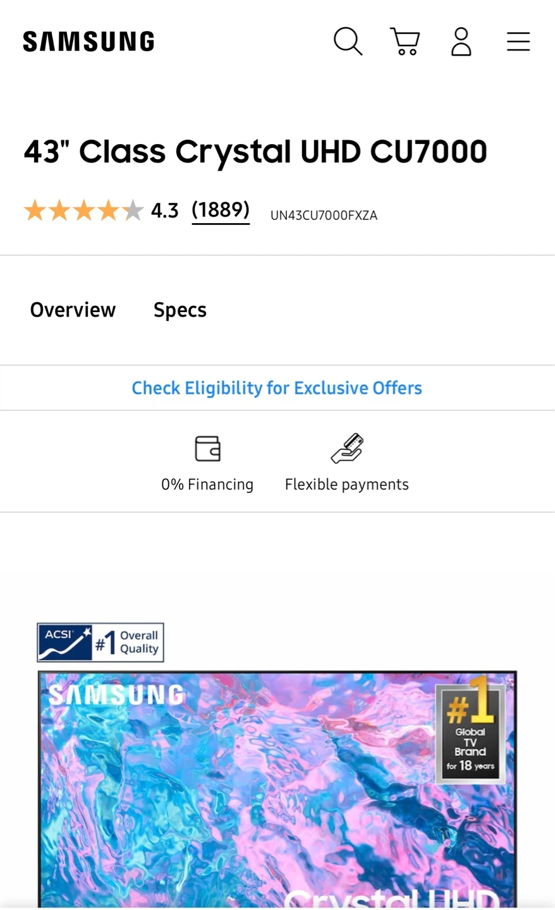
Task: Switch to the Overview tab
Action: [73, 310]
